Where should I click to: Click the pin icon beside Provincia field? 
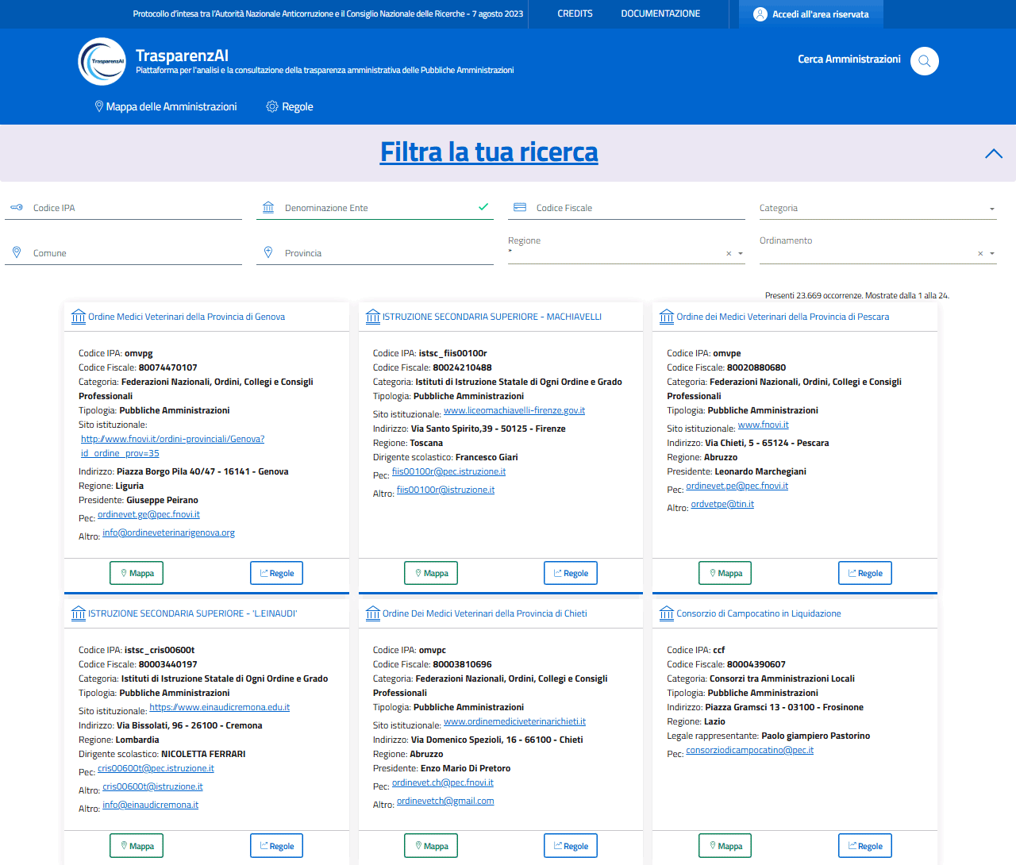[x=268, y=252]
